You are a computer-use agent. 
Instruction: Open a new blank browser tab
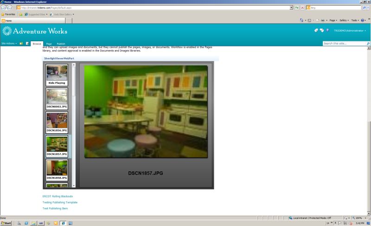click(69, 21)
